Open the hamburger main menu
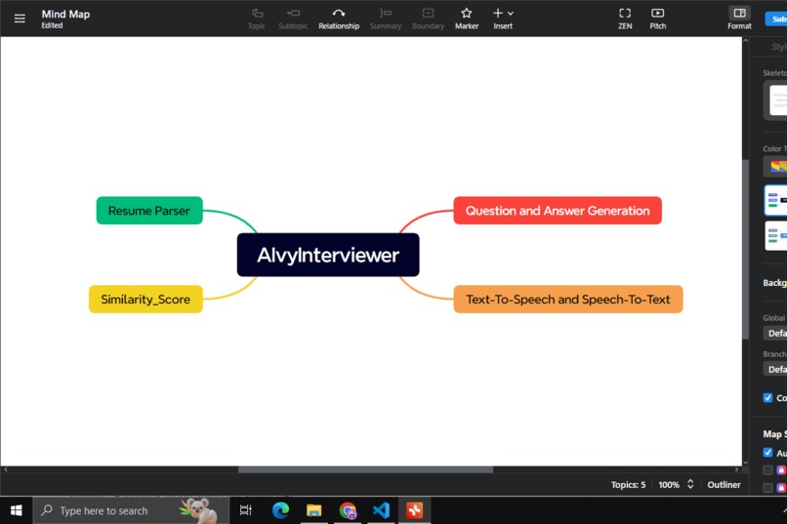Viewport: 787px width, 524px height. 20,19
